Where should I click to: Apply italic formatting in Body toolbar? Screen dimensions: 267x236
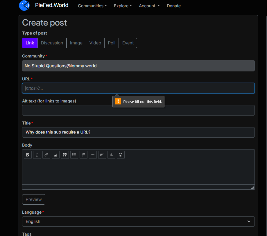coord(37,155)
